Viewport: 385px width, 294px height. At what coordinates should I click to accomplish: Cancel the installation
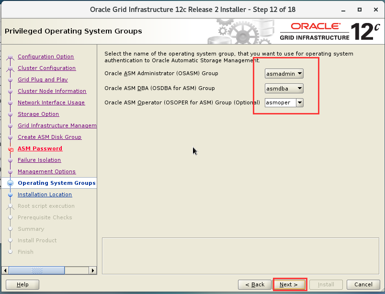tap(363, 284)
